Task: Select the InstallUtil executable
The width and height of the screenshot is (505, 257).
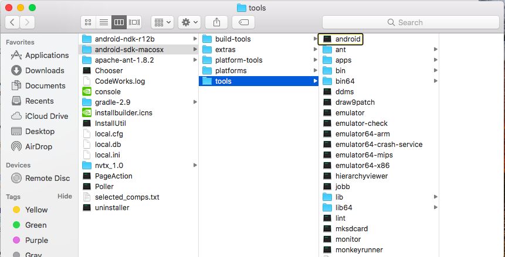Action: pos(104,123)
